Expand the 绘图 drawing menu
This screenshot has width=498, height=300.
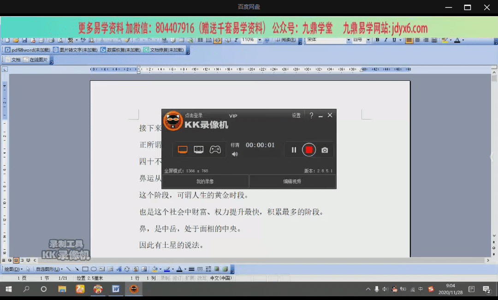point(13,269)
